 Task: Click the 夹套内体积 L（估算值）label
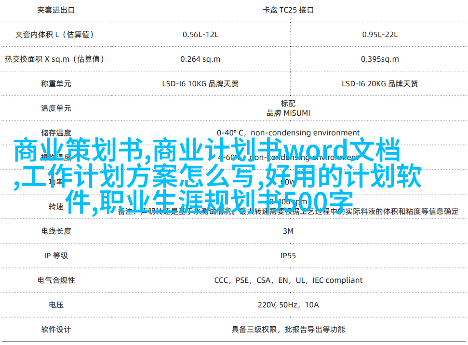click(54, 34)
